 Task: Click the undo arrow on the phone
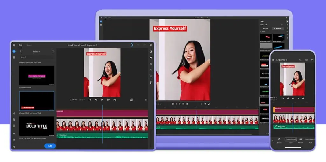[300, 60]
